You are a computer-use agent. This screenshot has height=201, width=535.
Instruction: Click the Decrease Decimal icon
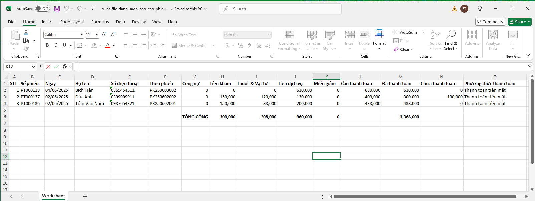(x=268, y=45)
